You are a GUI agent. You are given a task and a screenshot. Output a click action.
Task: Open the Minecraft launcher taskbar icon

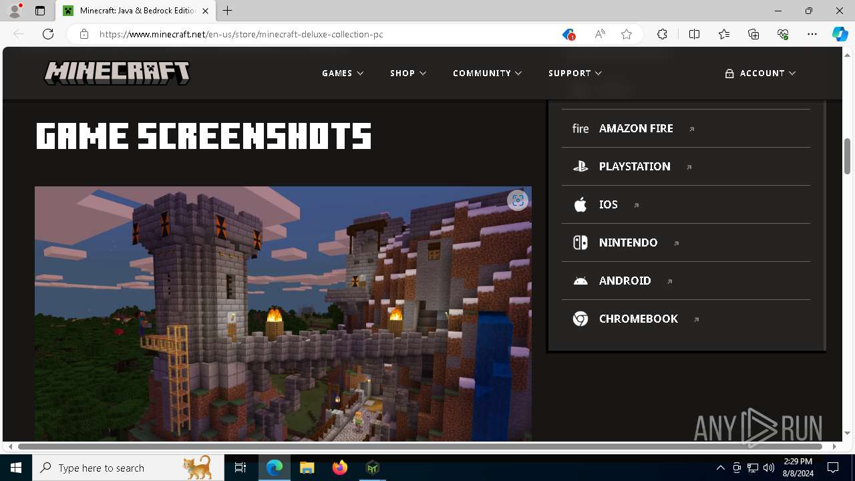[373, 468]
